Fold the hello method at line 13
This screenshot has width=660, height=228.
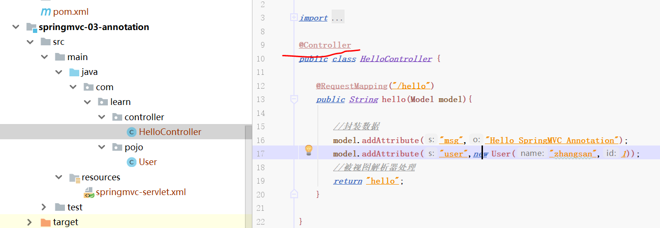tap(294, 99)
